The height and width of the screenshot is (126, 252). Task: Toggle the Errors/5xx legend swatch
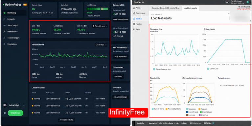pos(187,115)
